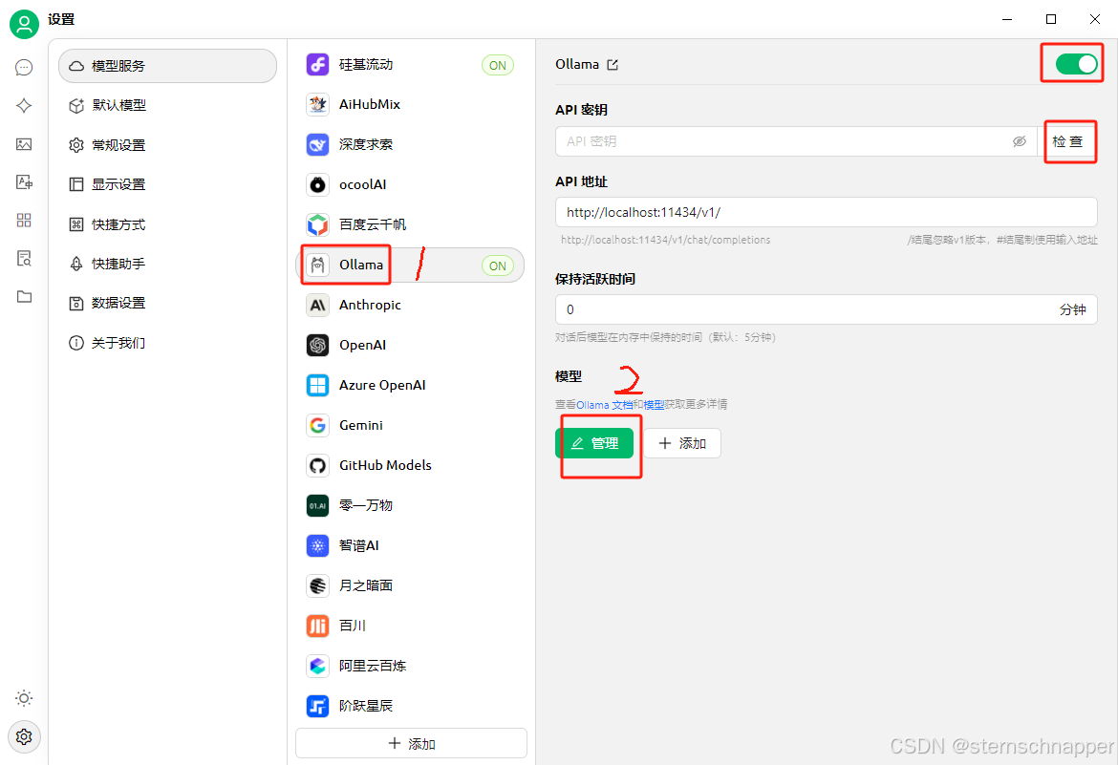Open the files folder sidebar icon
Viewport: 1118px width, 765px height.
(x=24, y=297)
